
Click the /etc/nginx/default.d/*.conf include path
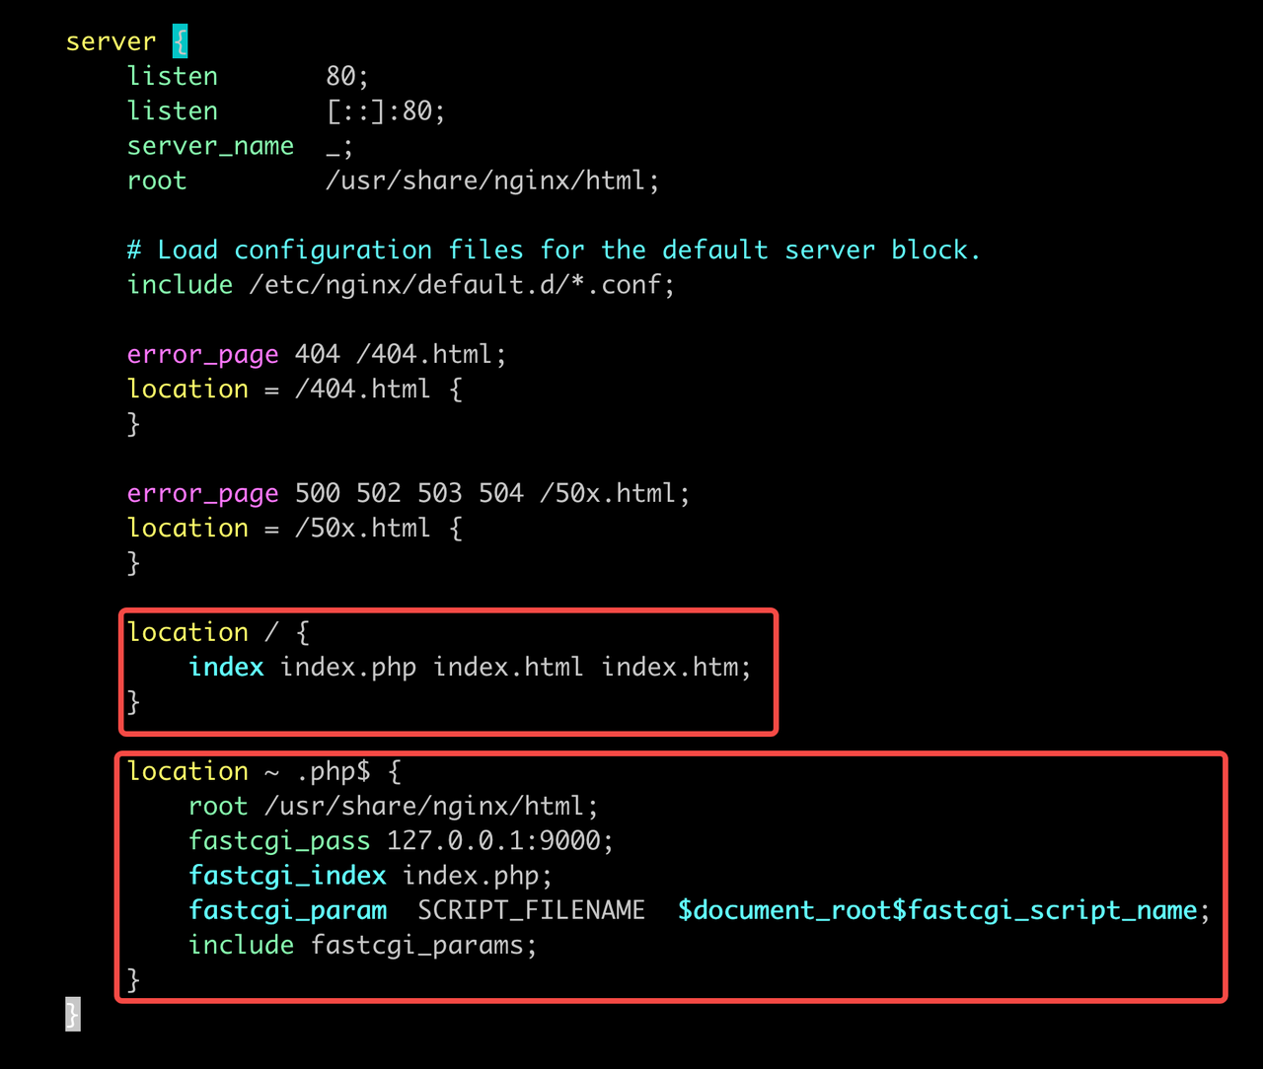tap(462, 285)
